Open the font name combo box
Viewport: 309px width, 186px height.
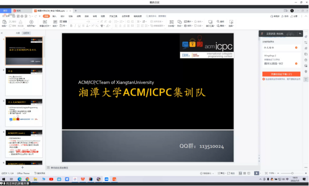pyautogui.click(x=78, y=21)
